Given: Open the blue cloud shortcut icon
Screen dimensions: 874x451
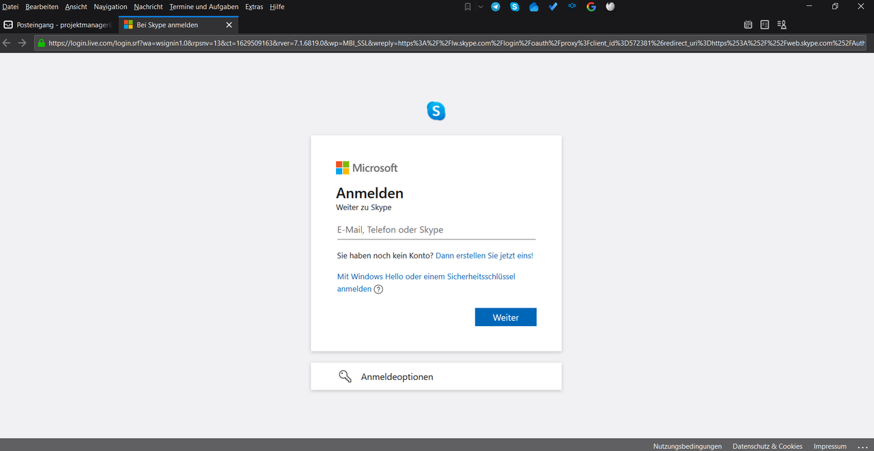Looking at the screenshot, I should pyautogui.click(x=534, y=7).
